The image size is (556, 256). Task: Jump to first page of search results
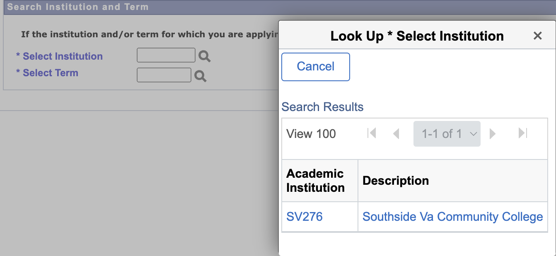[x=372, y=133]
